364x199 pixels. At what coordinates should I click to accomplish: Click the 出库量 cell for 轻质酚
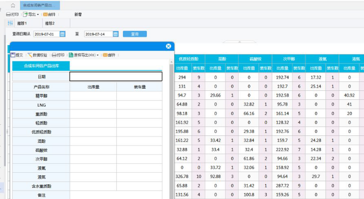[x=93, y=123]
